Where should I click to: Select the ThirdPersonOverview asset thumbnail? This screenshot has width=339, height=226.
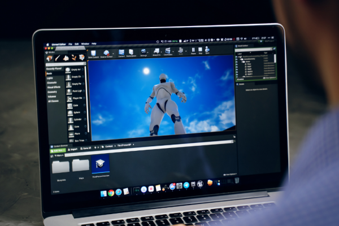(x=101, y=164)
